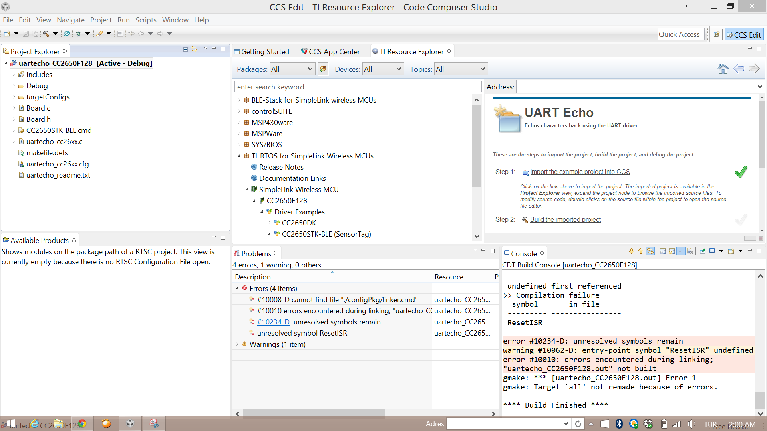This screenshot has height=431, width=767.
Task: Click the Address combo box
Action: tap(640, 87)
